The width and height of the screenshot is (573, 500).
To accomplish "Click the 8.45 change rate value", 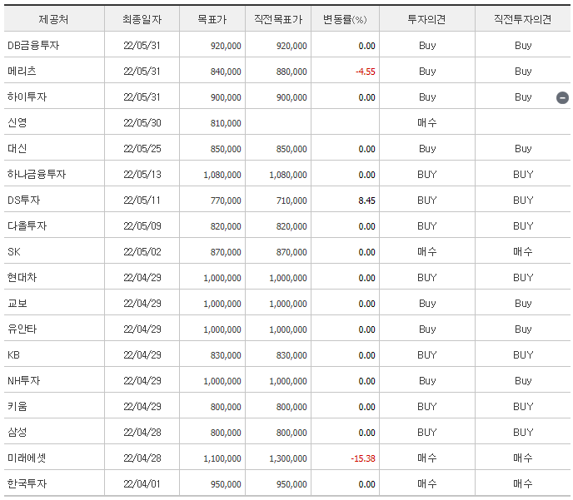I will 367,200.
